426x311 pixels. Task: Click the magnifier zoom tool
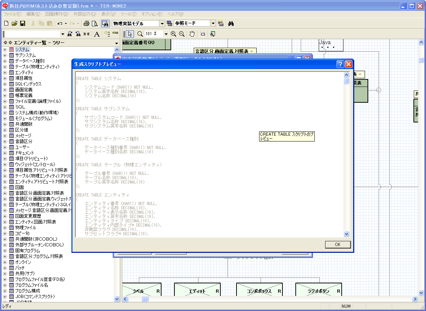tap(140, 34)
